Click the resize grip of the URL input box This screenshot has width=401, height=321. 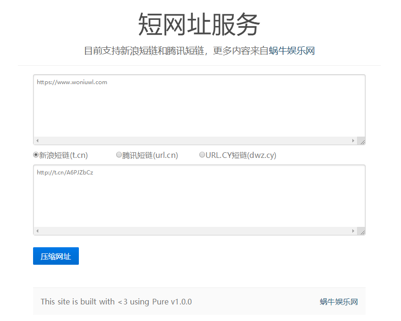[362, 140]
